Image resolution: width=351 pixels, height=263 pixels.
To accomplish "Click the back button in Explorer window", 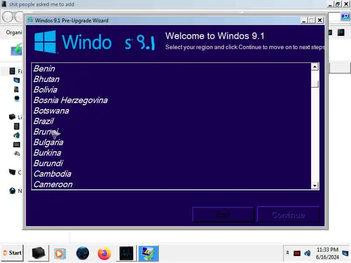I will click(7, 17).
